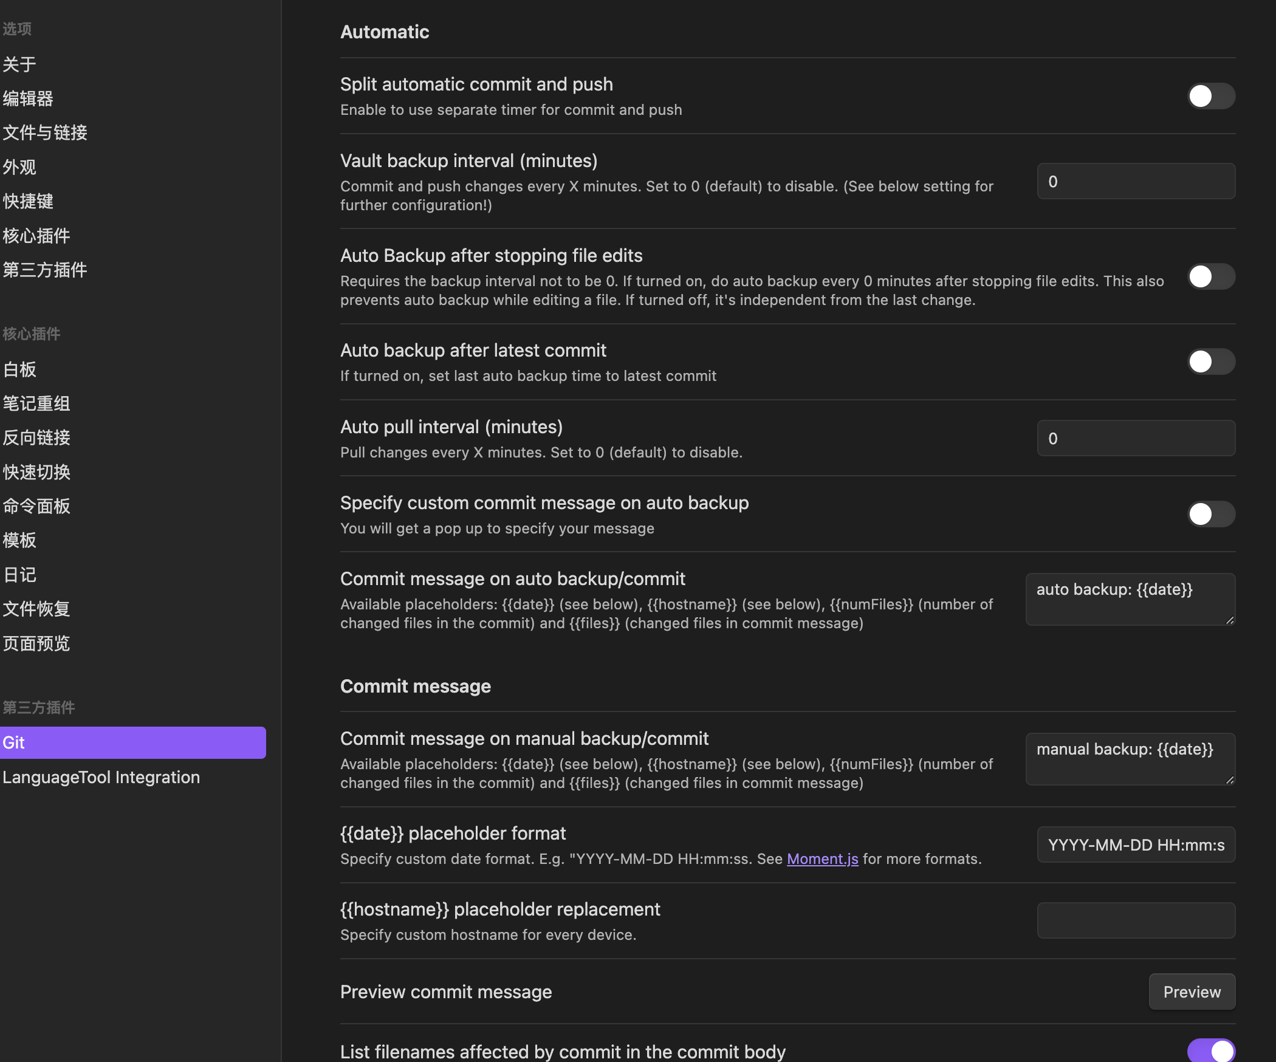The height and width of the screenshot is (1062, 1276).
Task: Enable Auto Backup after stopping file edits
Action: [x=1211, y=276]
